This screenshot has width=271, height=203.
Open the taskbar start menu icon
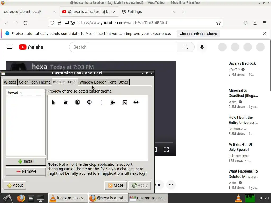[x=7, y=198]
